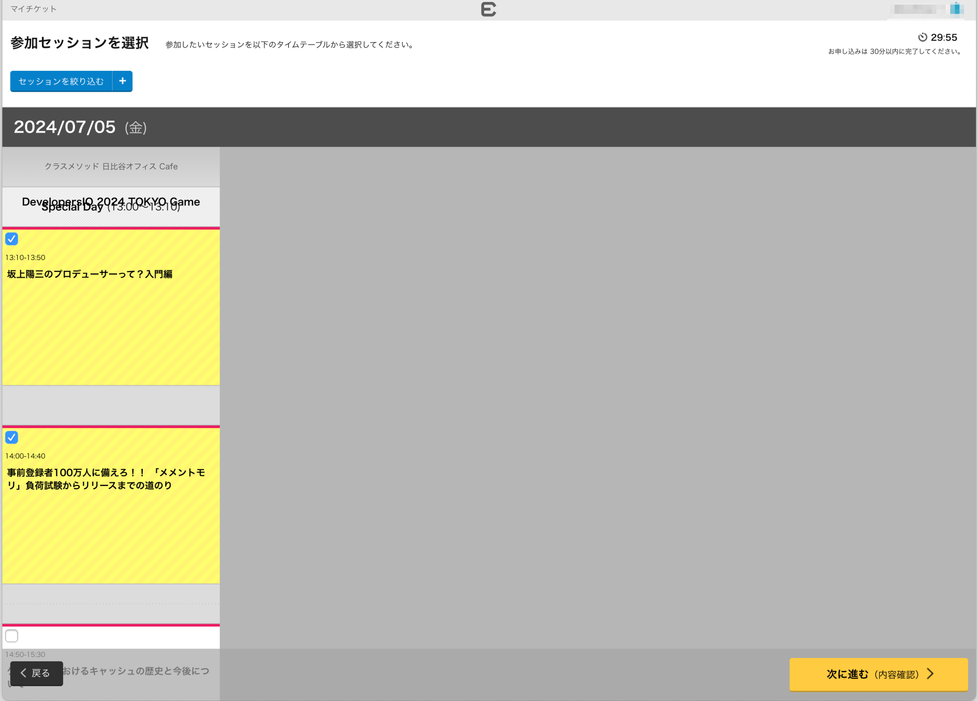Expand the DevelopersIO 2024 TOKYO Game Special Day block
The image size is (978, 701).
111,206
